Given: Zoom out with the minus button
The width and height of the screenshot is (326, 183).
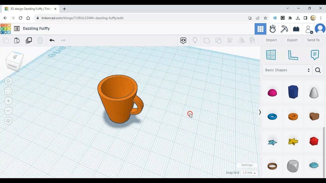Looking at the screenshot, I should (x=8, y=111).
